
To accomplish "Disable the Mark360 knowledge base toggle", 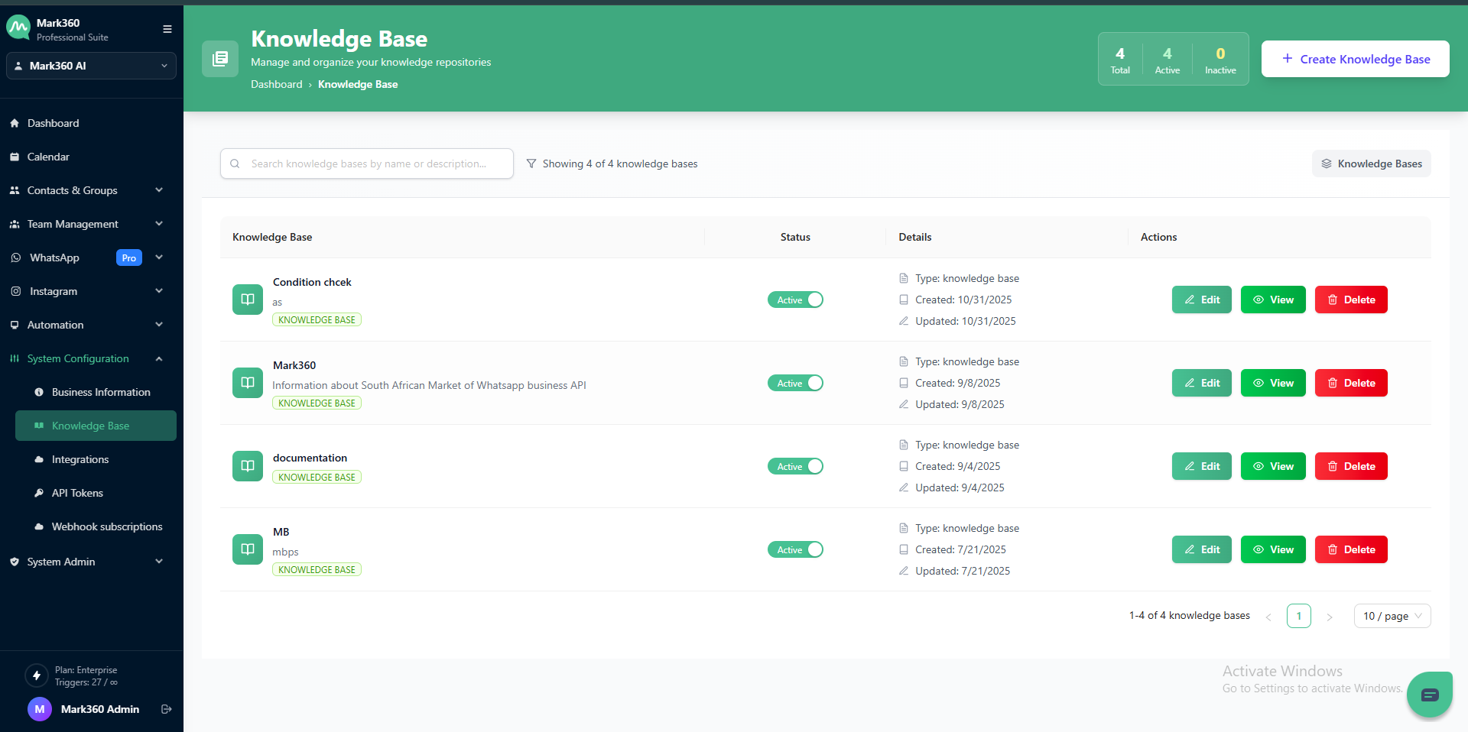I will (x=795, y=383).
